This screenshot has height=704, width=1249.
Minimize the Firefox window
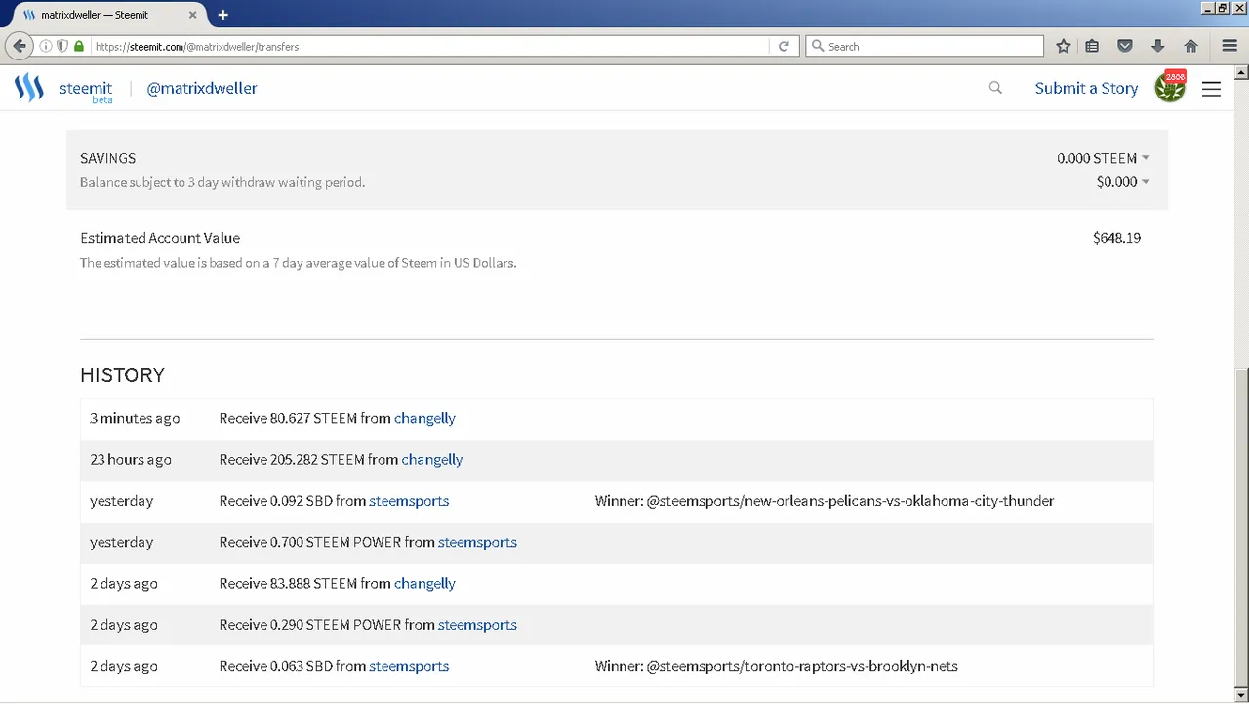[x=1208, y=8]
